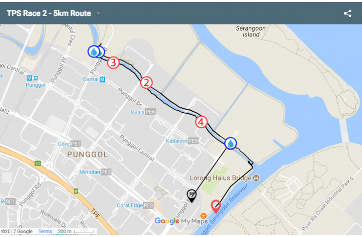The image size is (362, 237).
Task: Click the Lorong Halus Bridge landmark icon
Action: click(256, 178)
